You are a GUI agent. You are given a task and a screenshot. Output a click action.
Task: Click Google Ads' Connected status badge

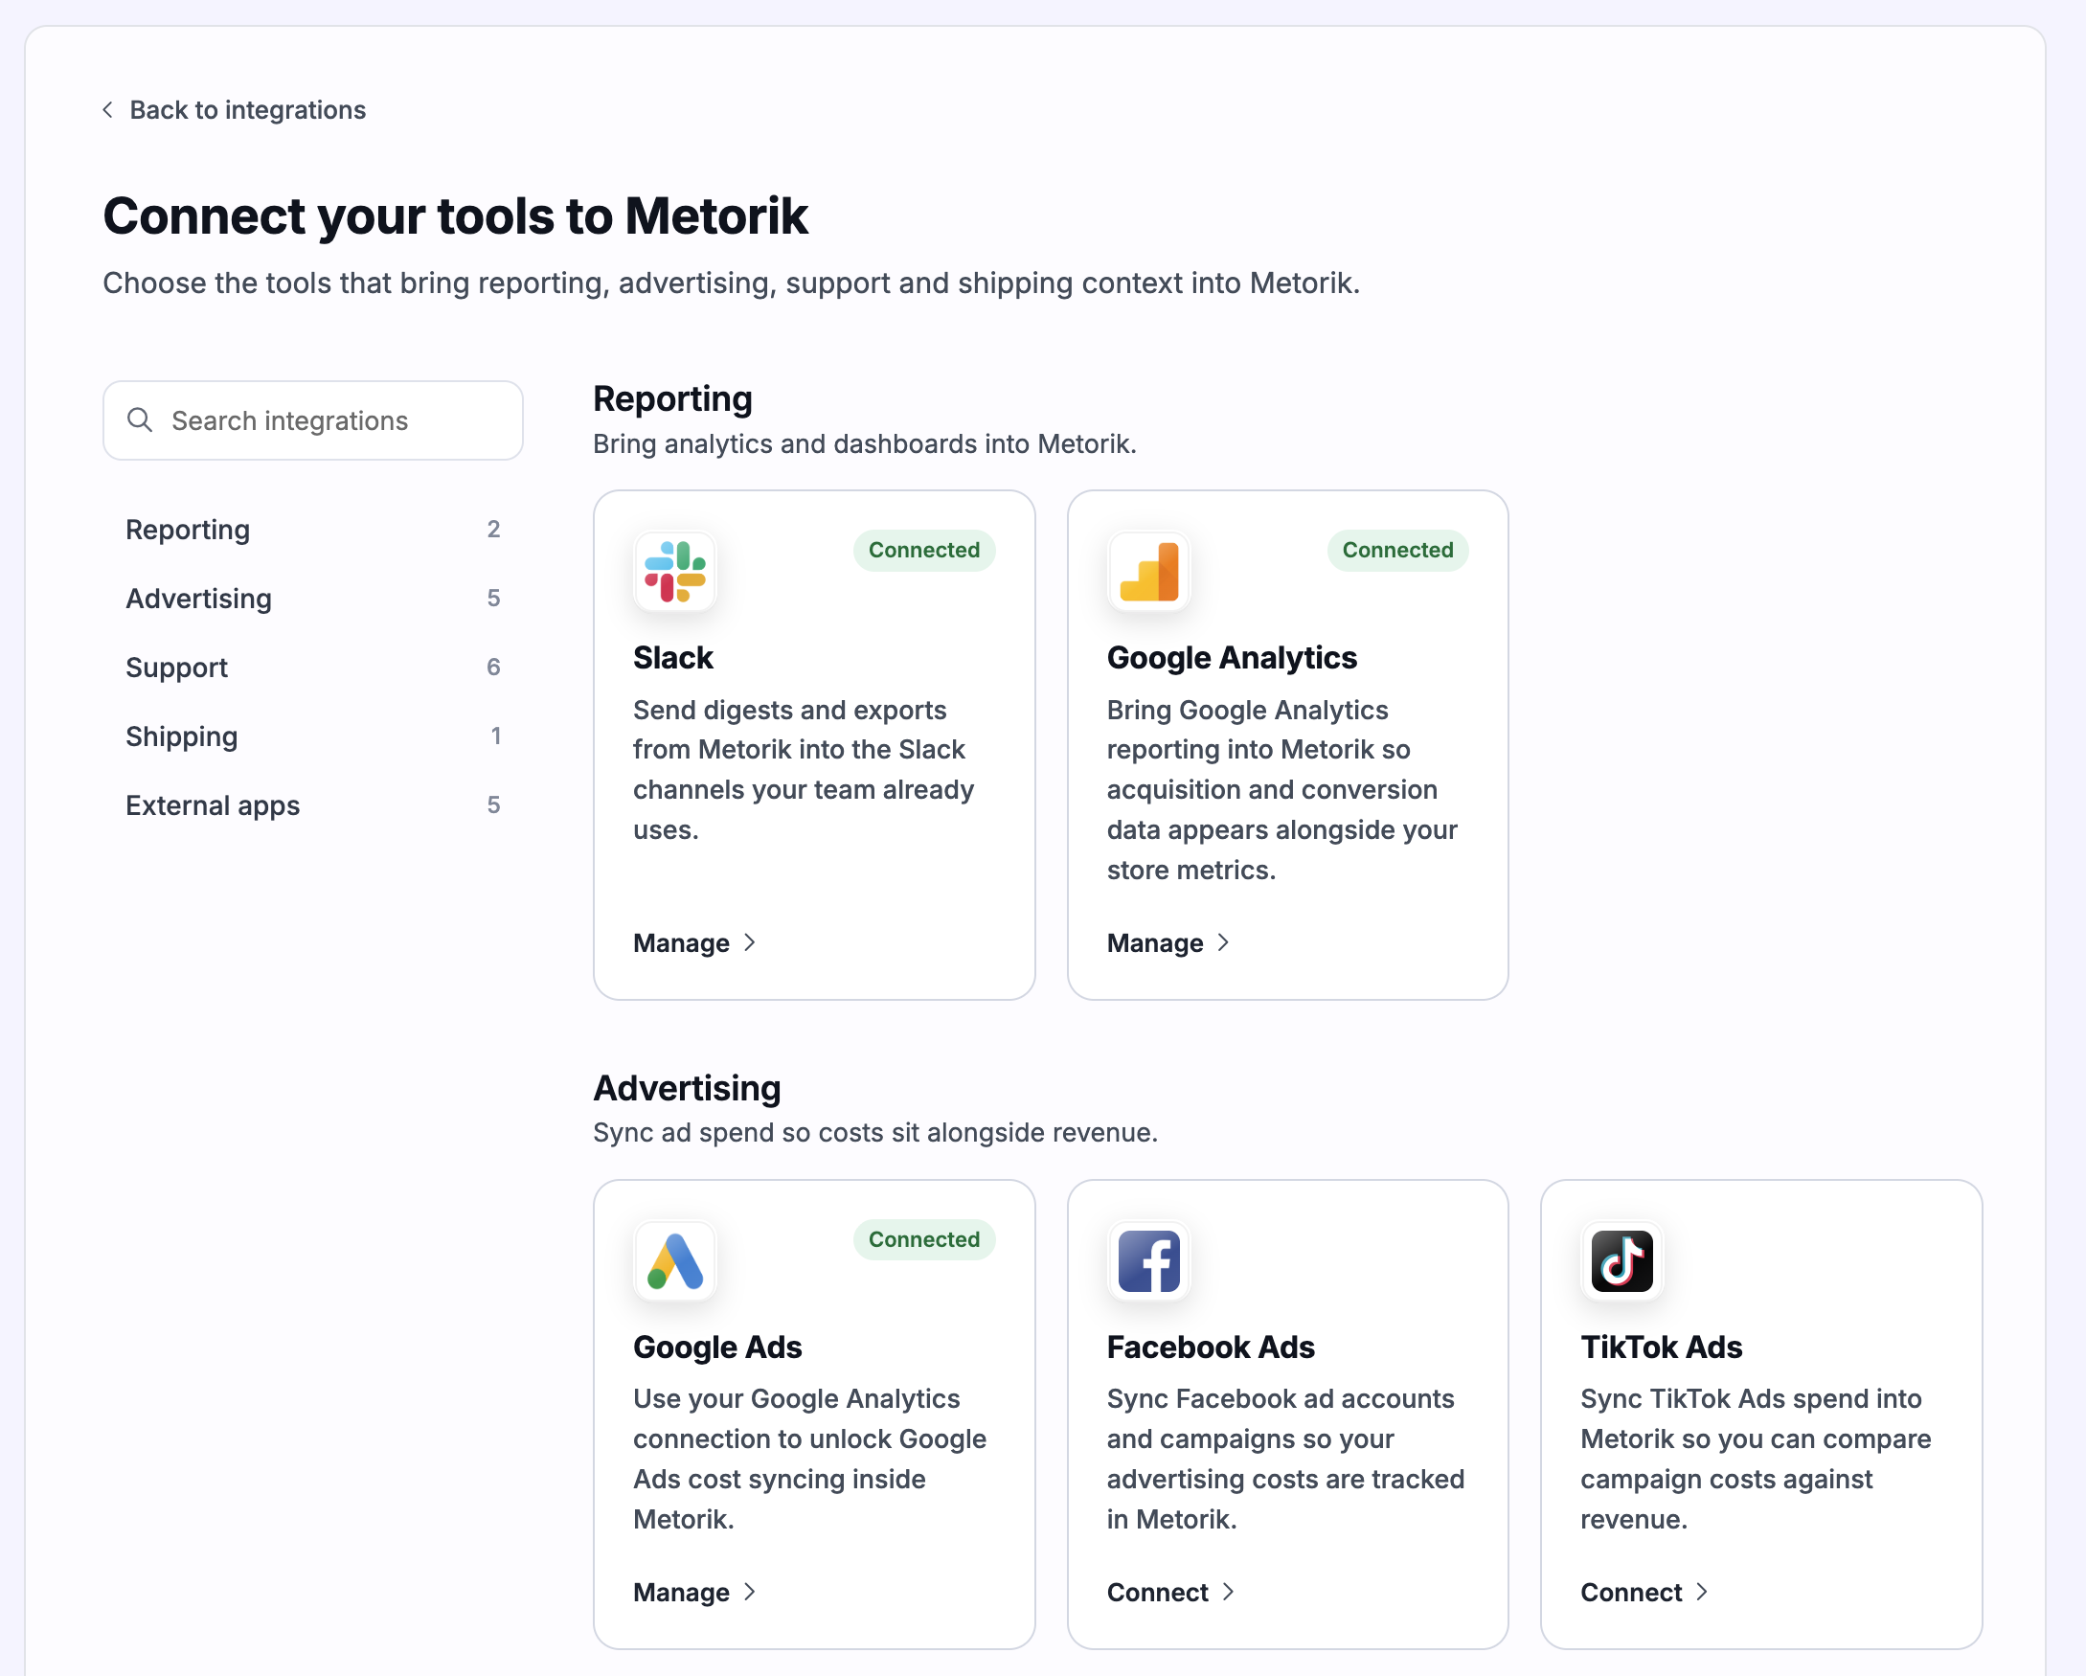point(924,1239)
